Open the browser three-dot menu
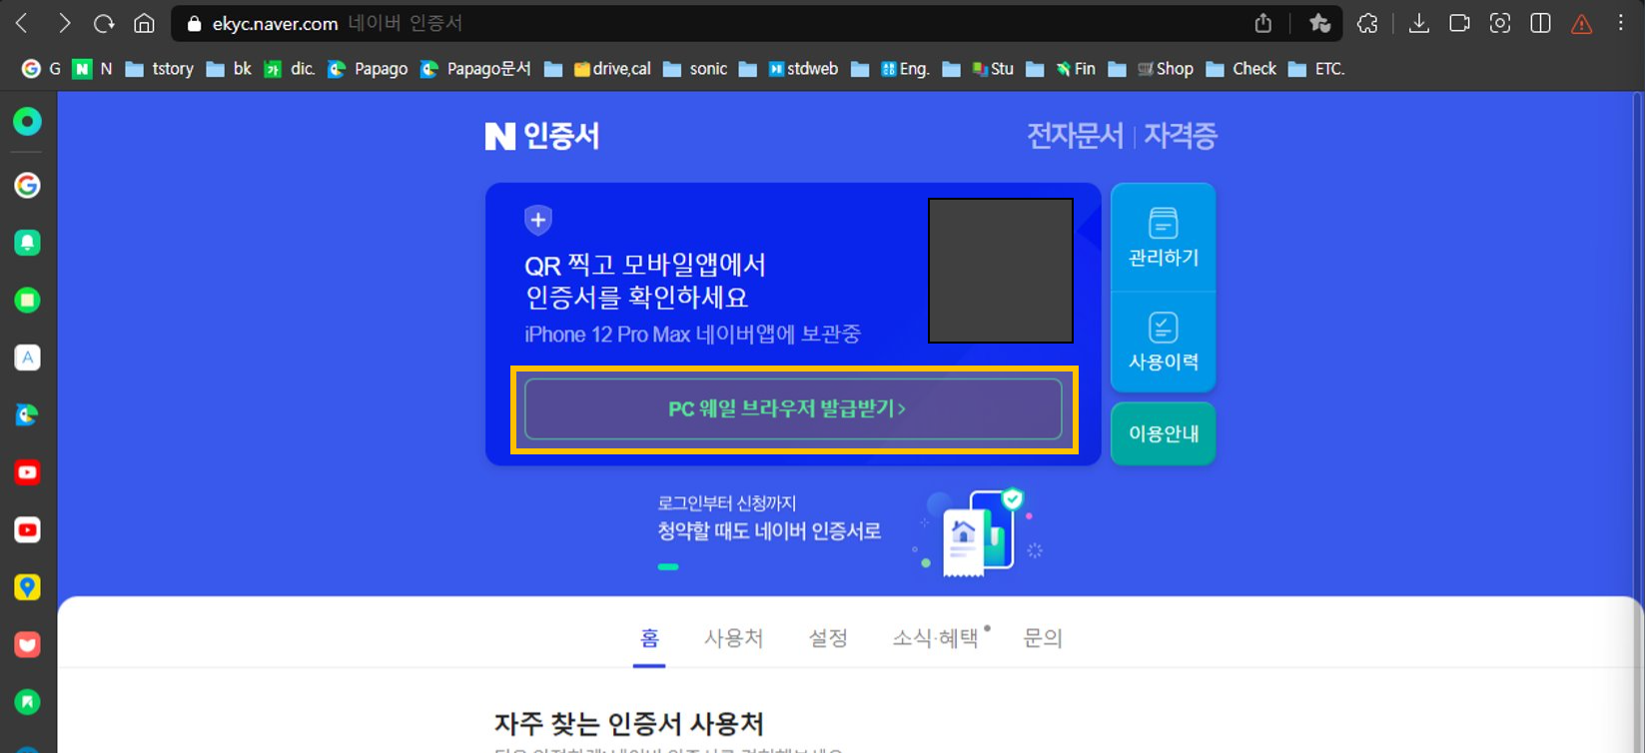1645x753 pixels. [x=1621, y=23]
